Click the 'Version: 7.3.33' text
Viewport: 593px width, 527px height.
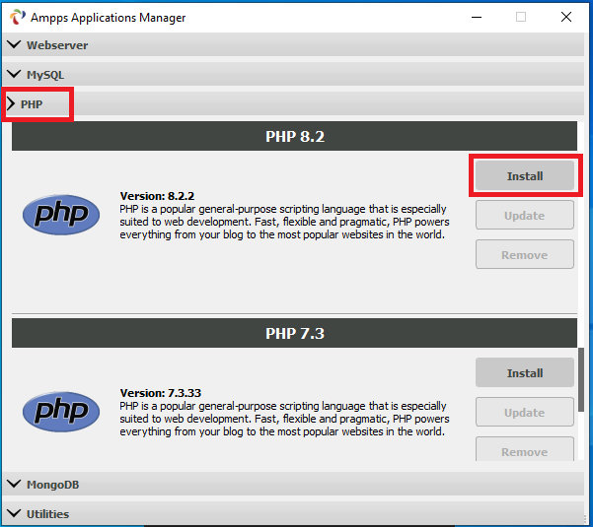tap(161, 393)
